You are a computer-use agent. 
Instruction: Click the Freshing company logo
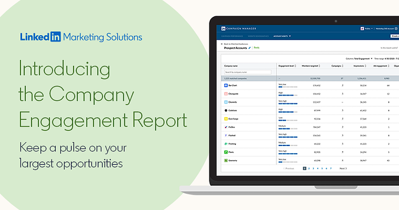[x=226, y=144]
